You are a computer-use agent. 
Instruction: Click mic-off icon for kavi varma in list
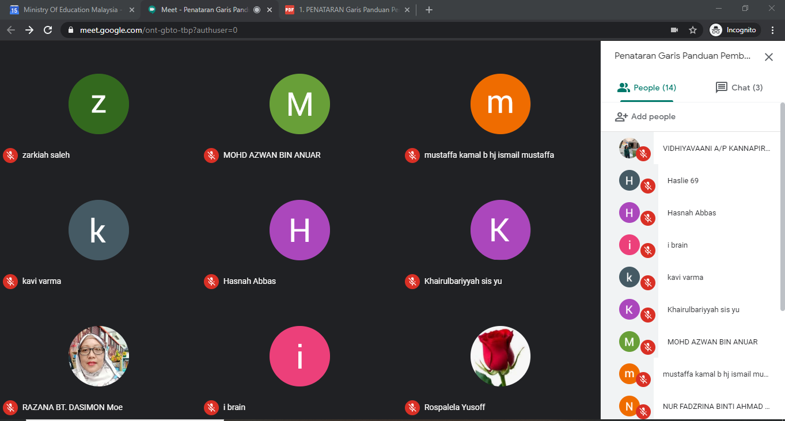[648, 283]
